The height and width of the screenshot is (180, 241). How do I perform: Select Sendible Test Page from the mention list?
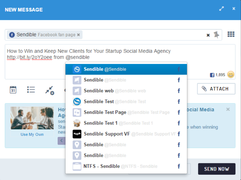point(126,112)
